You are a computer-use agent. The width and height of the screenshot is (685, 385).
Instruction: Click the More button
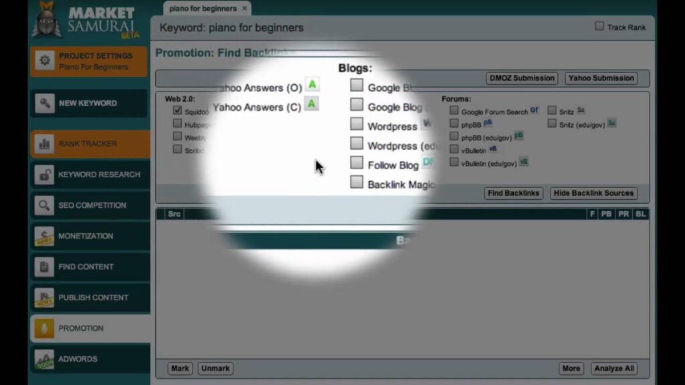[x=571, y=368]
